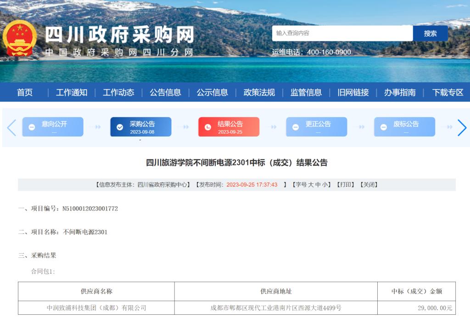Select the 意向公开 step card
The height and width of the screenshot is (324, 470).
[53, 127]
